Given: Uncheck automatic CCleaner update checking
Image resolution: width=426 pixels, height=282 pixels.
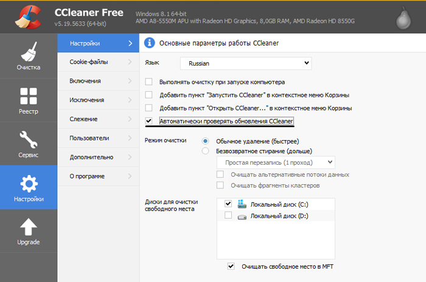Looking at the screenshot, I should 148,121.
